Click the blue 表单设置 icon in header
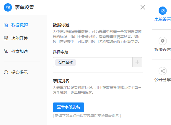Viewport: 171px width, 125px height. pos(8,7)
